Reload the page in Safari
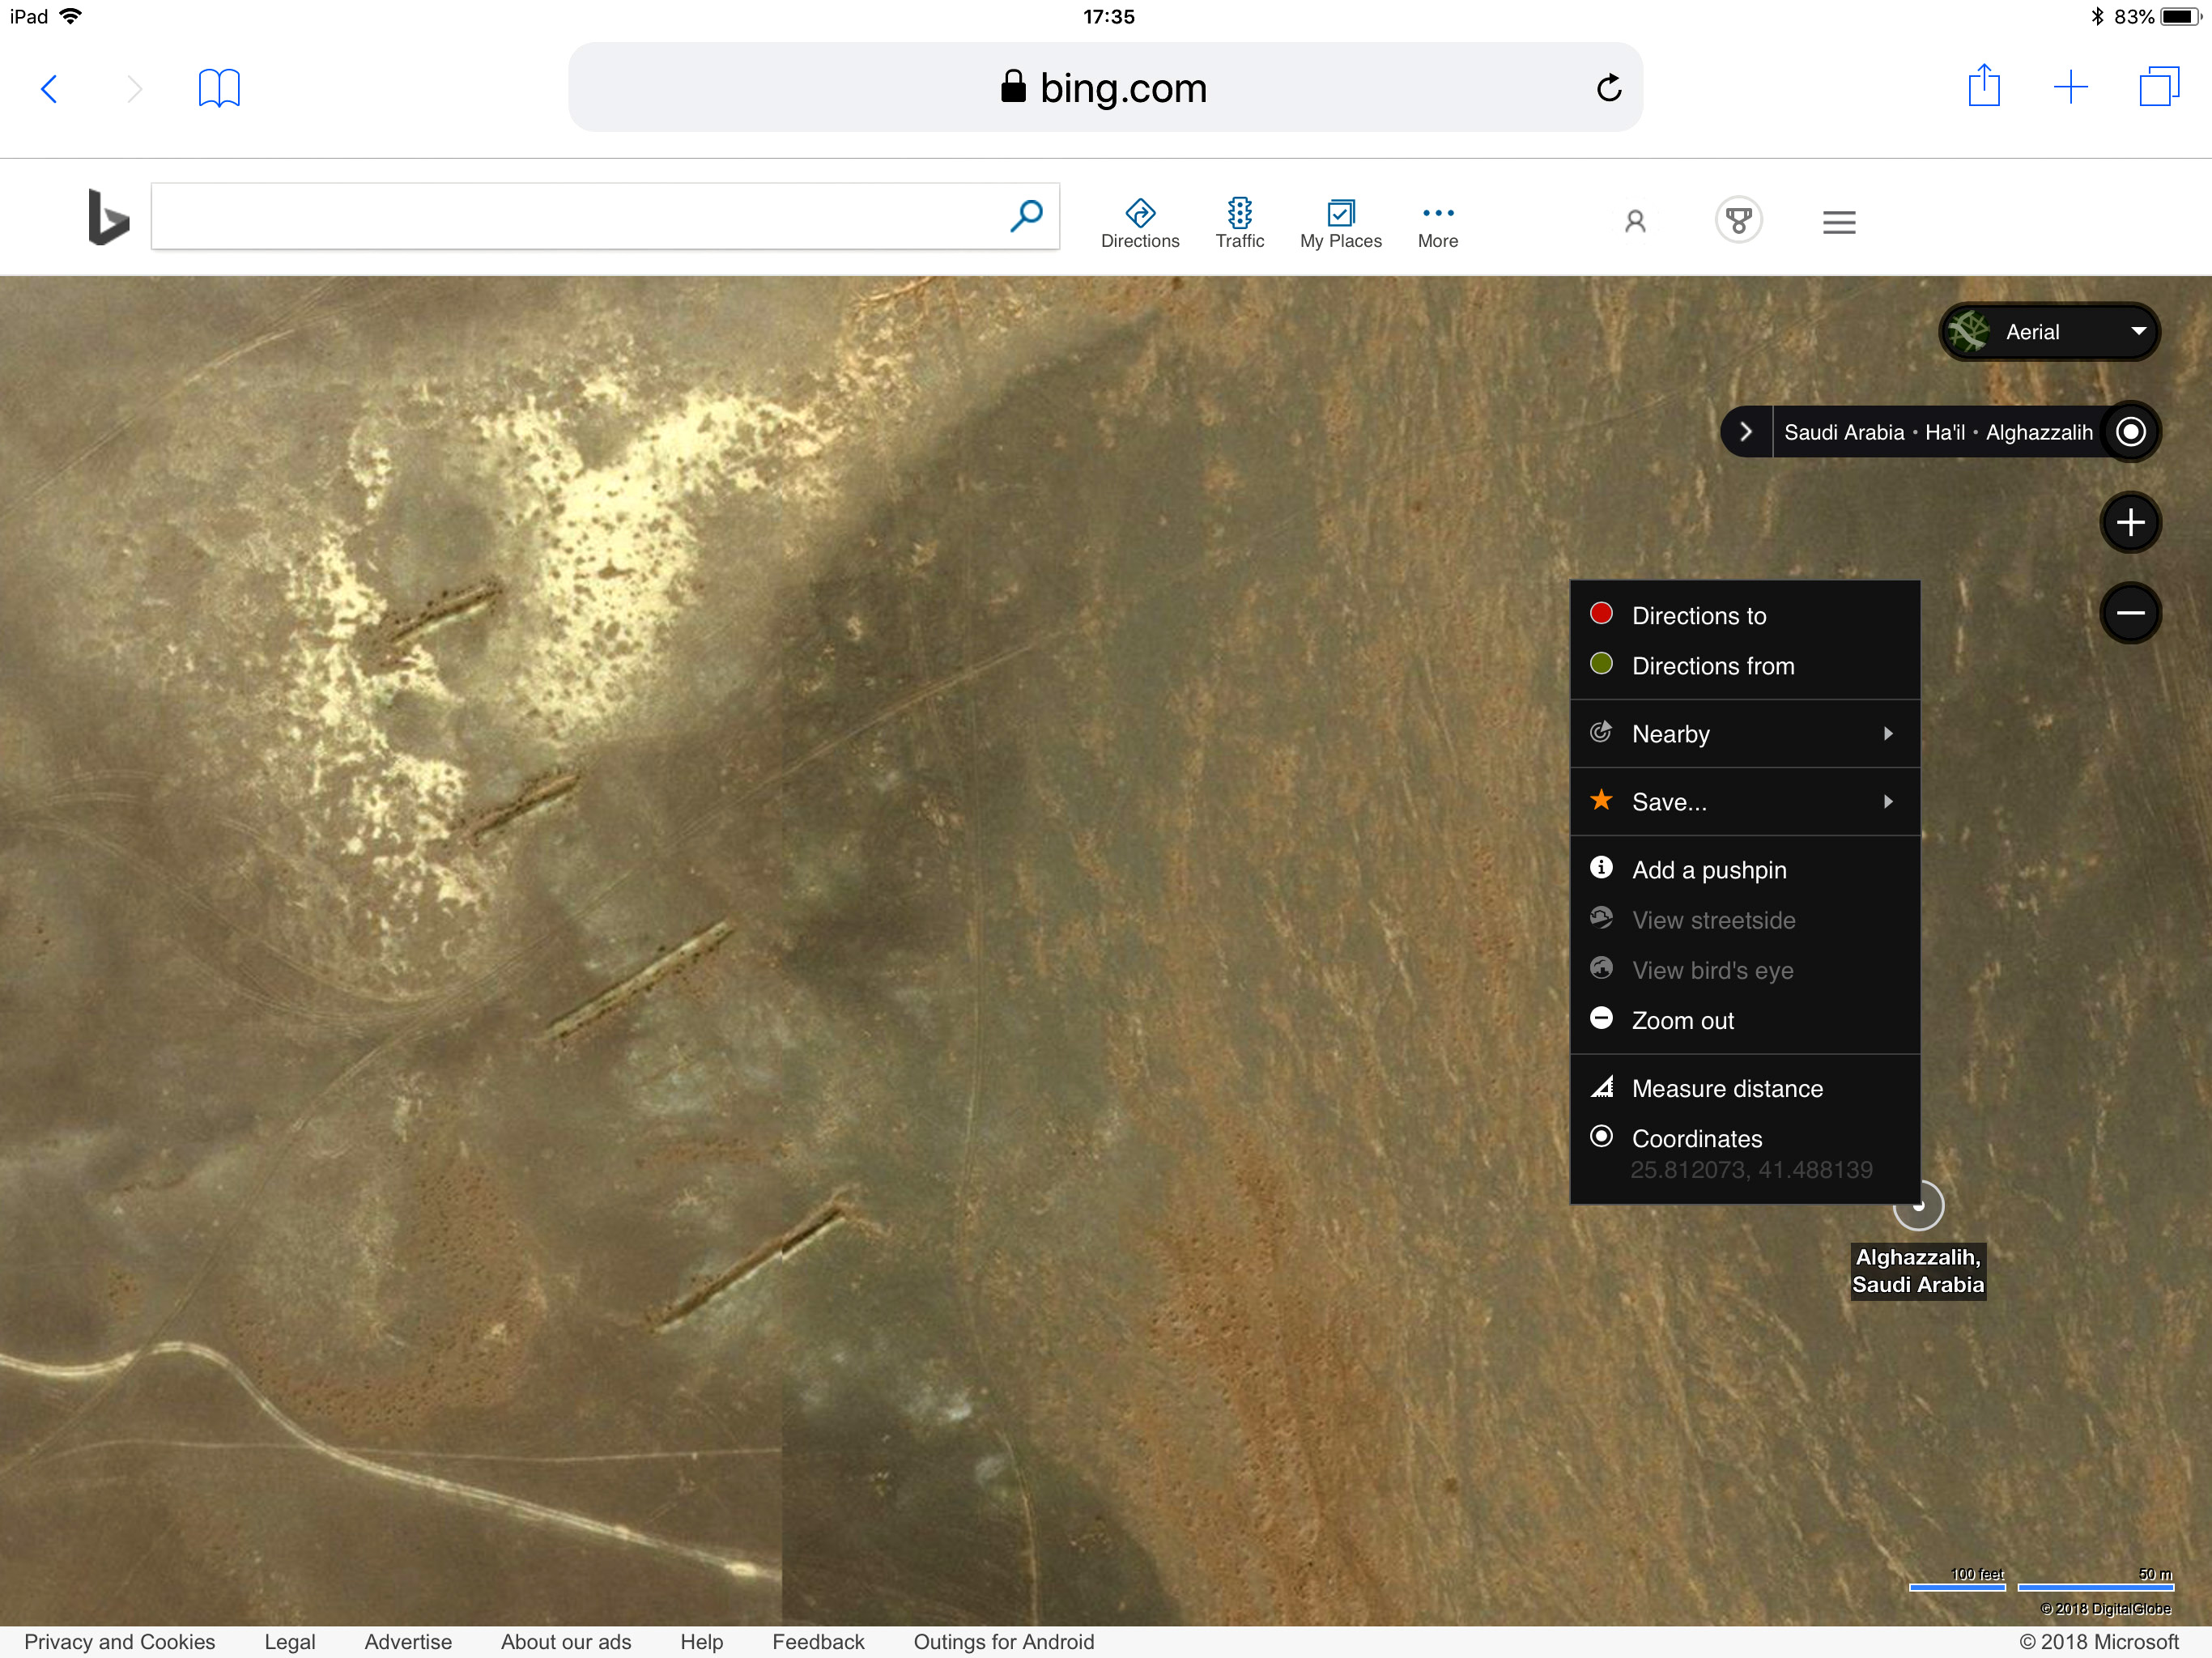 [x=1608, y=88]
